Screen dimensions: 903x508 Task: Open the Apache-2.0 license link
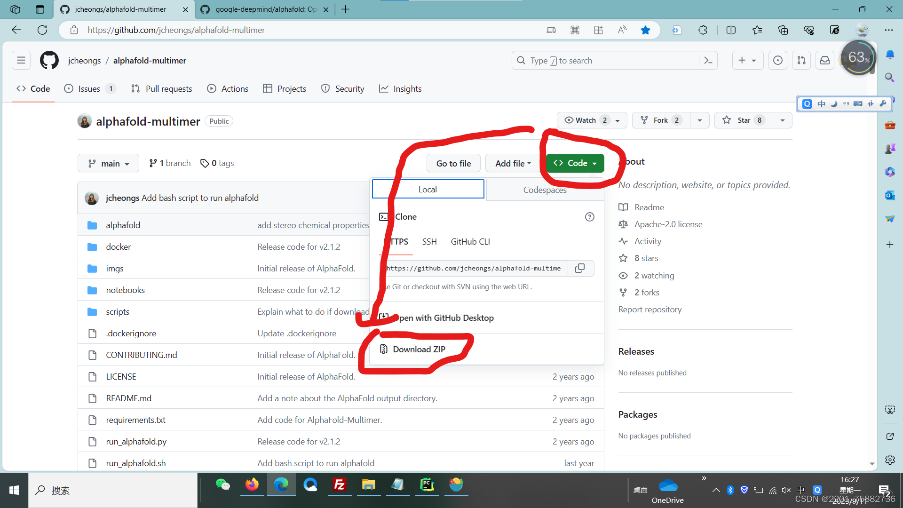point(668,224)
